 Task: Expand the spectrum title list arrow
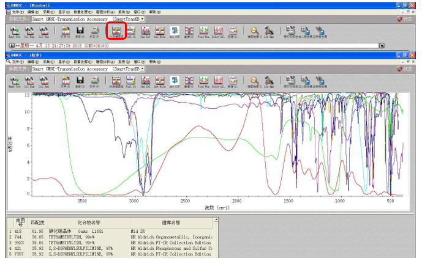pyautogui.click(x=382, y=46)
